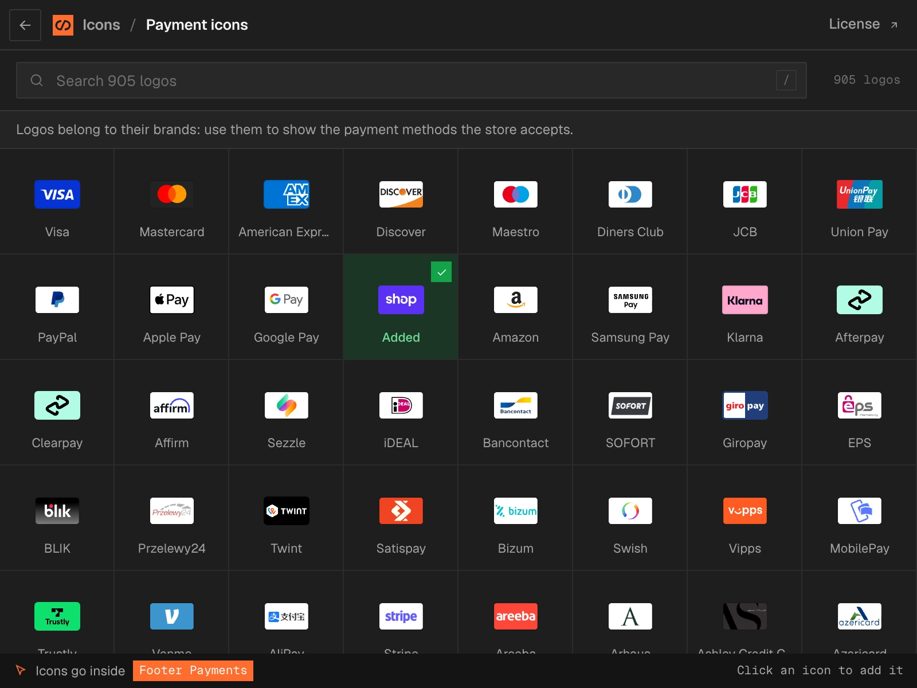Add the Affirm icon
Screen dimensions: 917x688
tap(172, 412)
